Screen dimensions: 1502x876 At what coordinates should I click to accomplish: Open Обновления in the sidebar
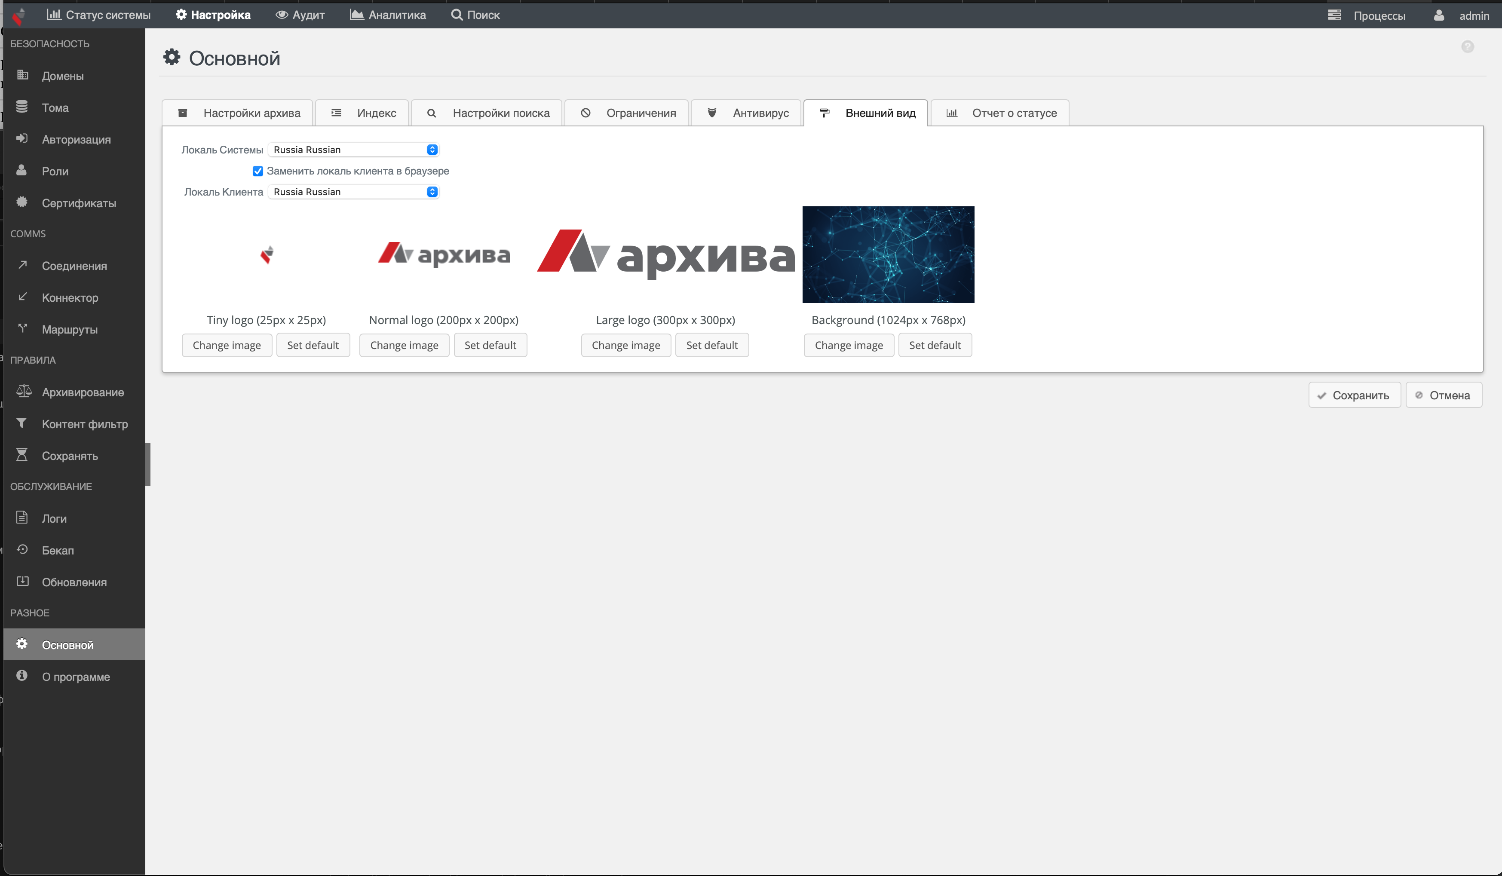(x=74, y=582)
